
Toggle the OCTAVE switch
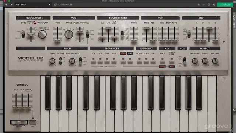(60, 61)
